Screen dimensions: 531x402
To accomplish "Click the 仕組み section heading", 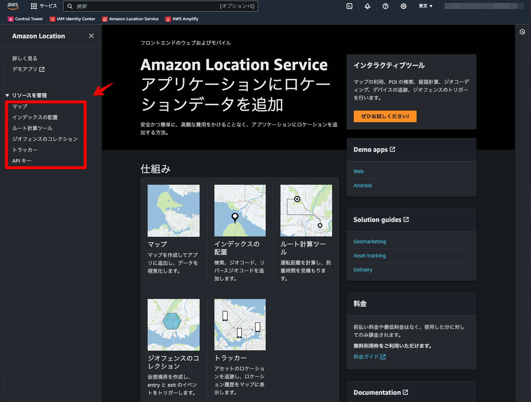I will (x=156, y=169).
